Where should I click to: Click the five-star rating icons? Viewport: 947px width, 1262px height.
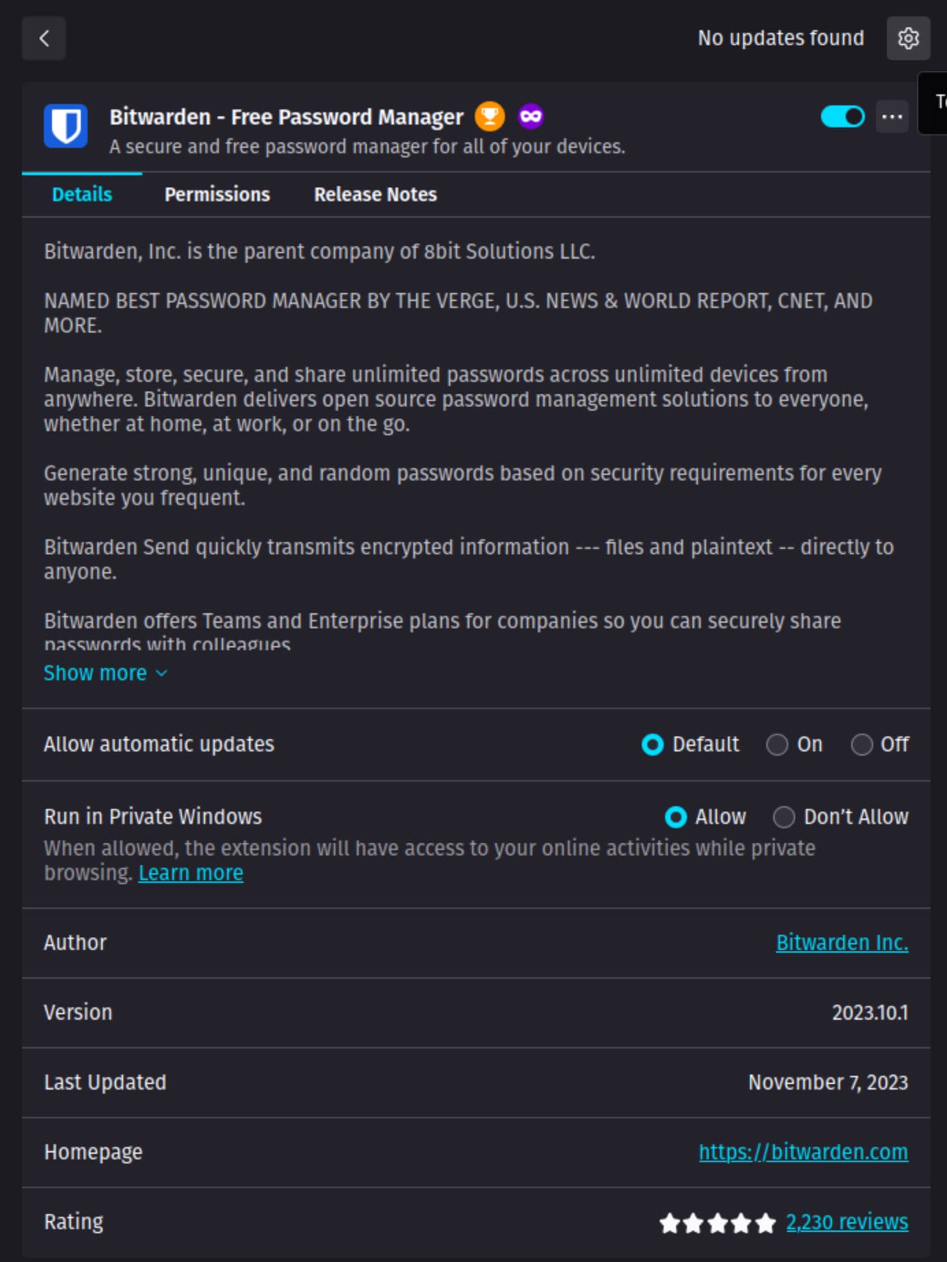click(717, 1222)
